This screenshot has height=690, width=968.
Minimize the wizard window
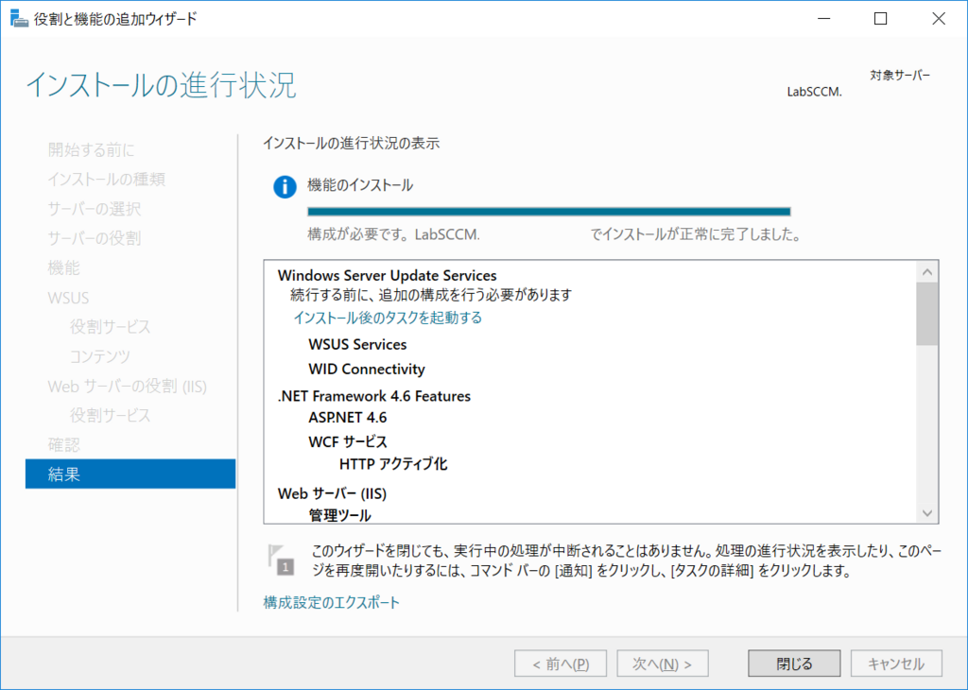[823, 19]
